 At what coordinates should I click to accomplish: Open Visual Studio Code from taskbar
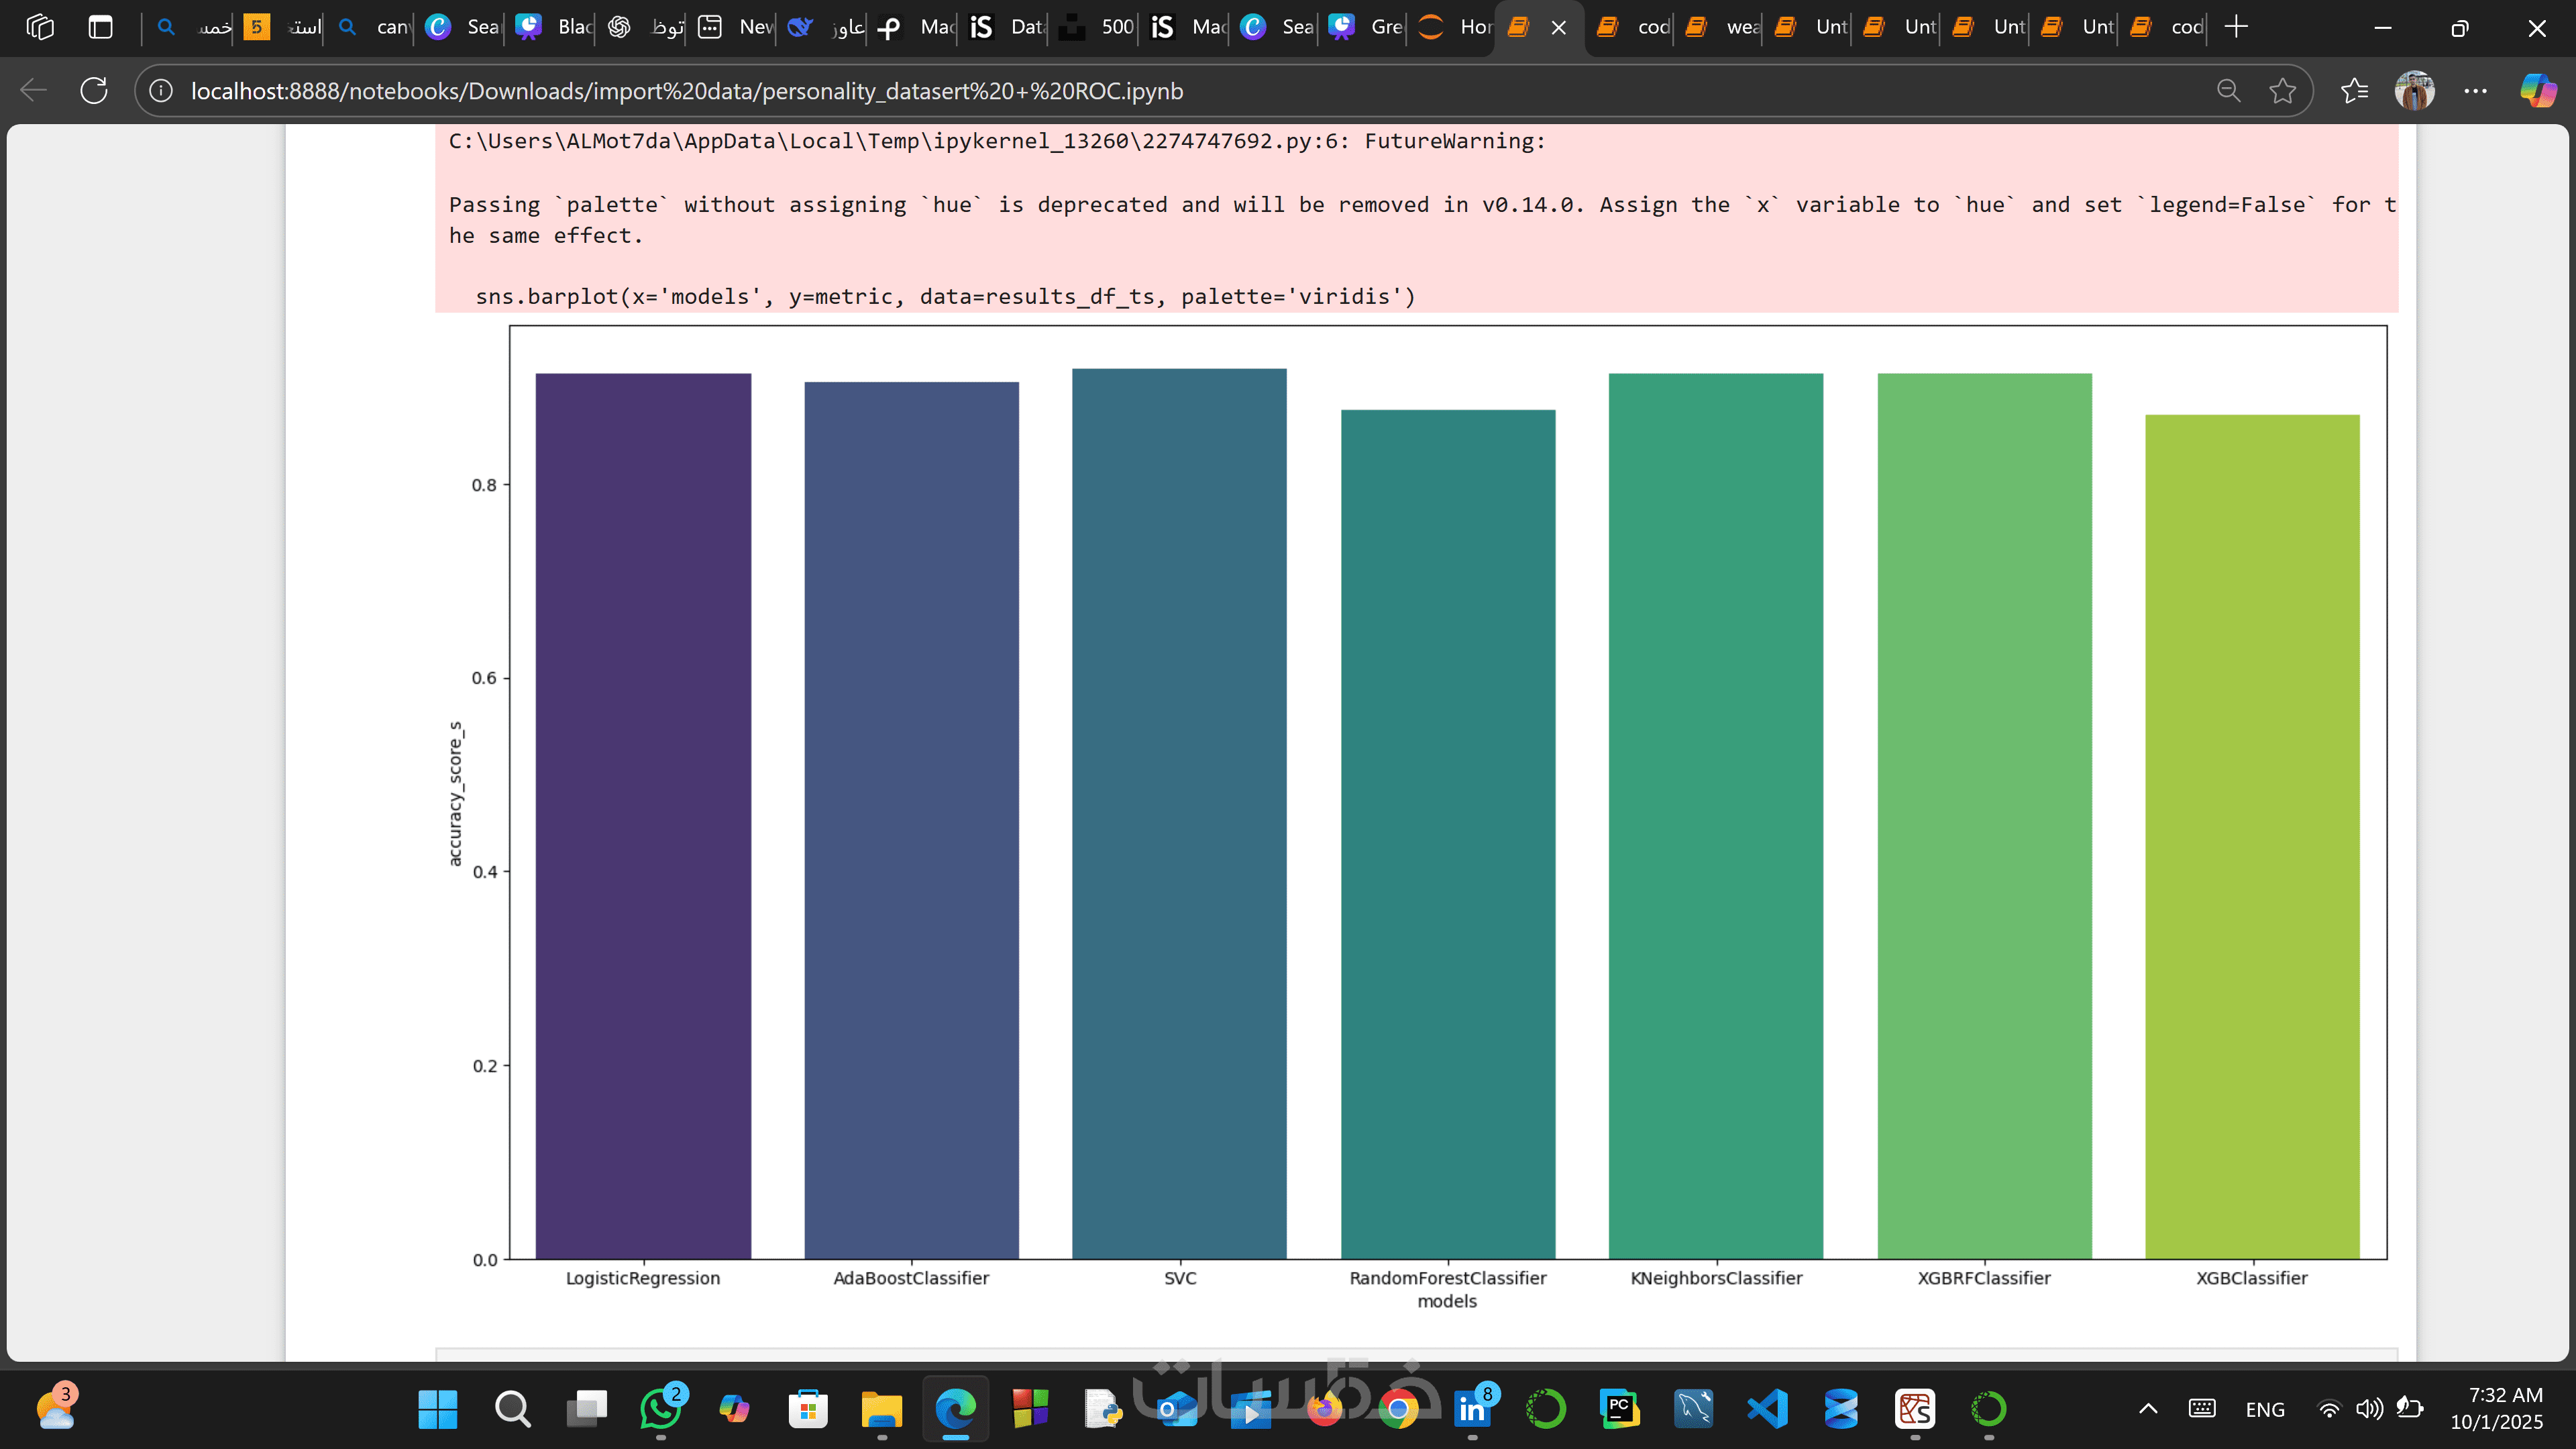pos(1767,1409)
